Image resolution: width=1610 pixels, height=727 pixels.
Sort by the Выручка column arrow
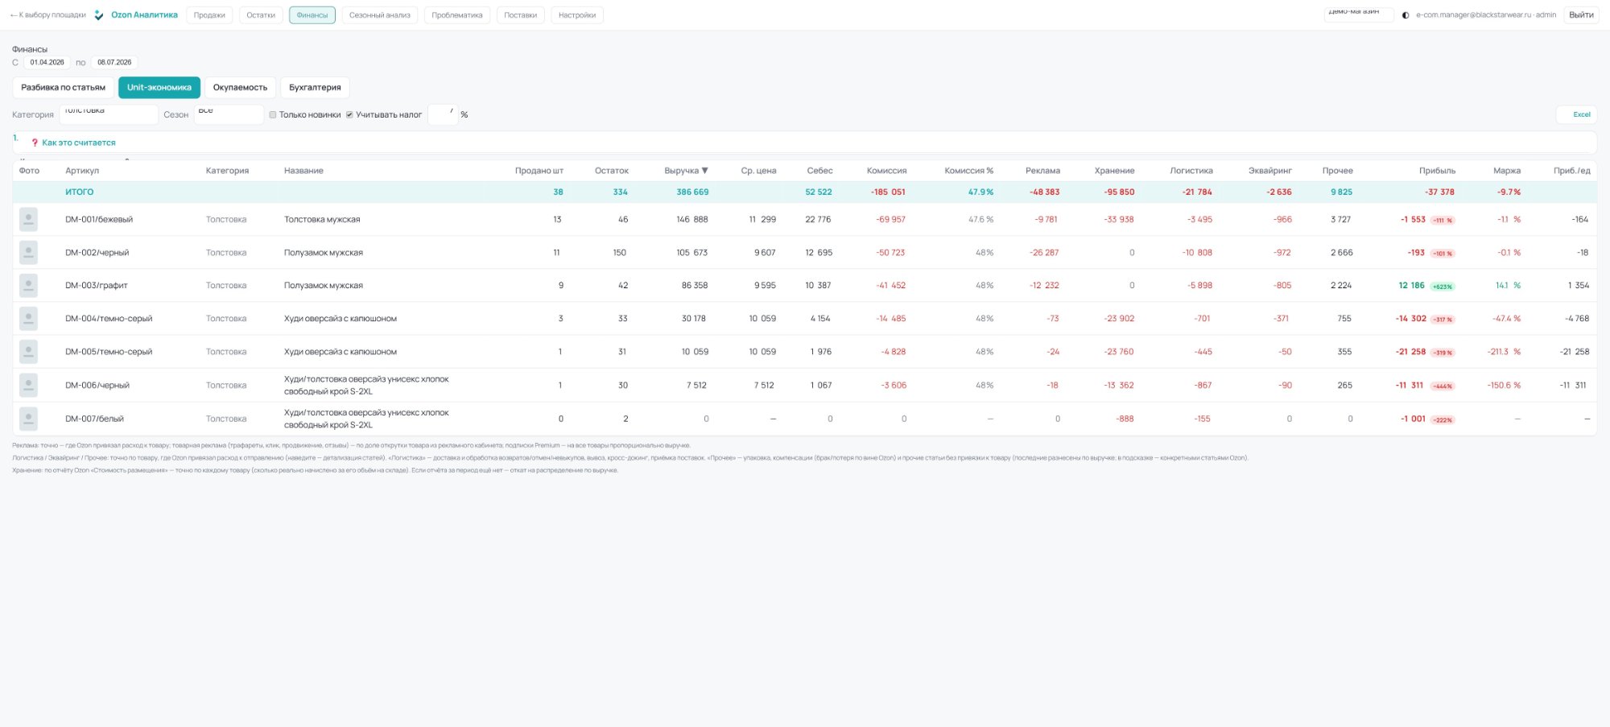coord(705,171)
